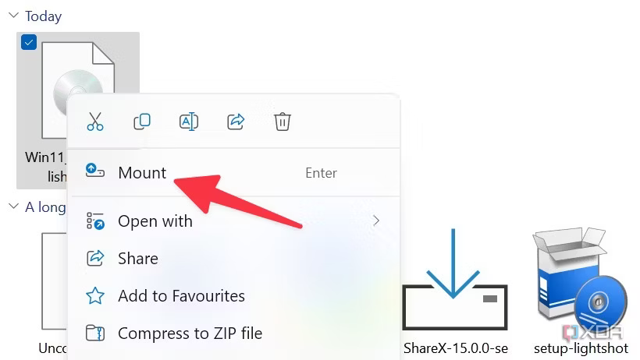Click the Cut scissors icon
The image size is (640, 360).
(95, 122)
